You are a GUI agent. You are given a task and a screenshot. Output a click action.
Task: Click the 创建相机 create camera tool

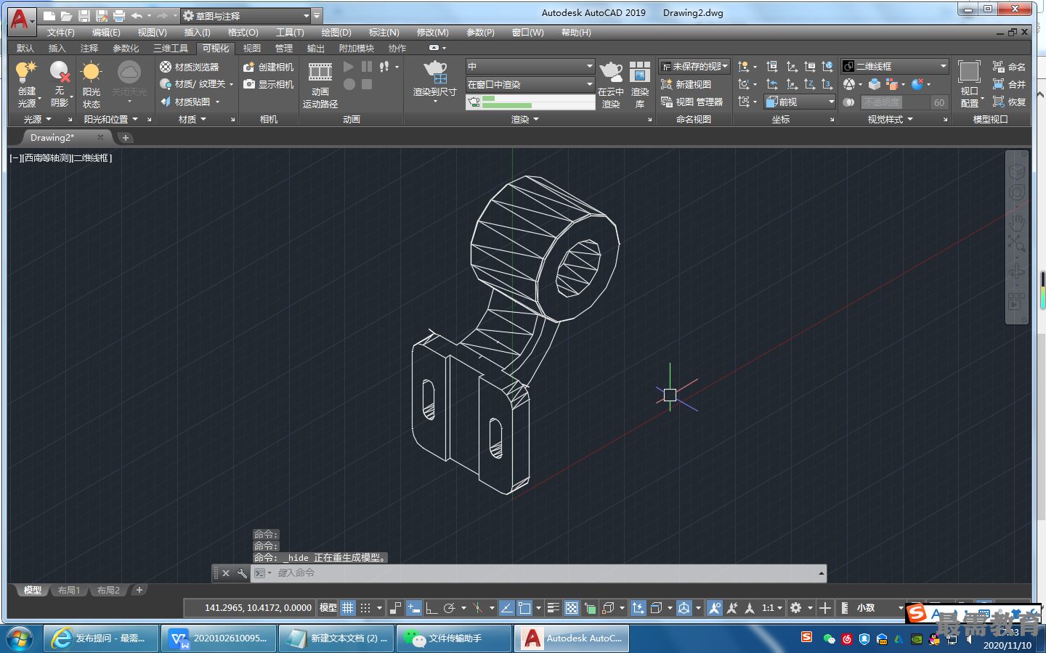click(x=268, y=67)
